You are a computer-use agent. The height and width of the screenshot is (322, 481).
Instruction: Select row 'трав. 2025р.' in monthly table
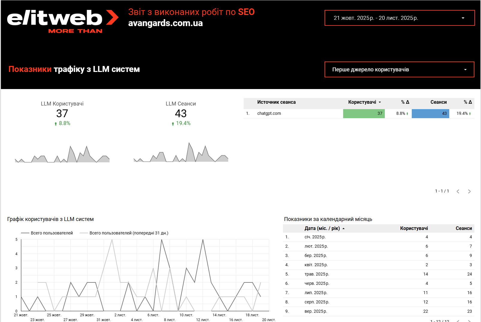[379, 274]
